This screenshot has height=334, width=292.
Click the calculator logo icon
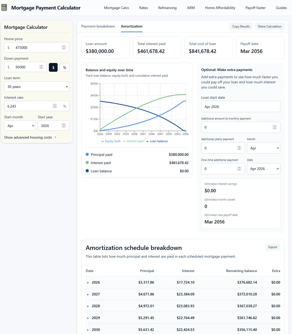tap(4, 8)
